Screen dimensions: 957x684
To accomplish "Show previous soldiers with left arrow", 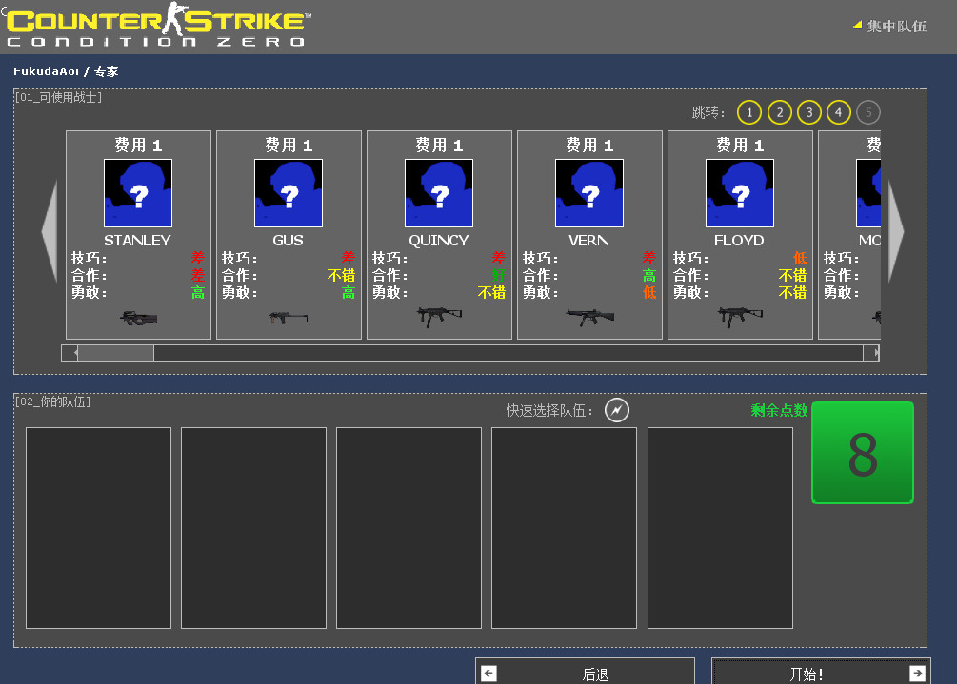I will click(48, 231).
